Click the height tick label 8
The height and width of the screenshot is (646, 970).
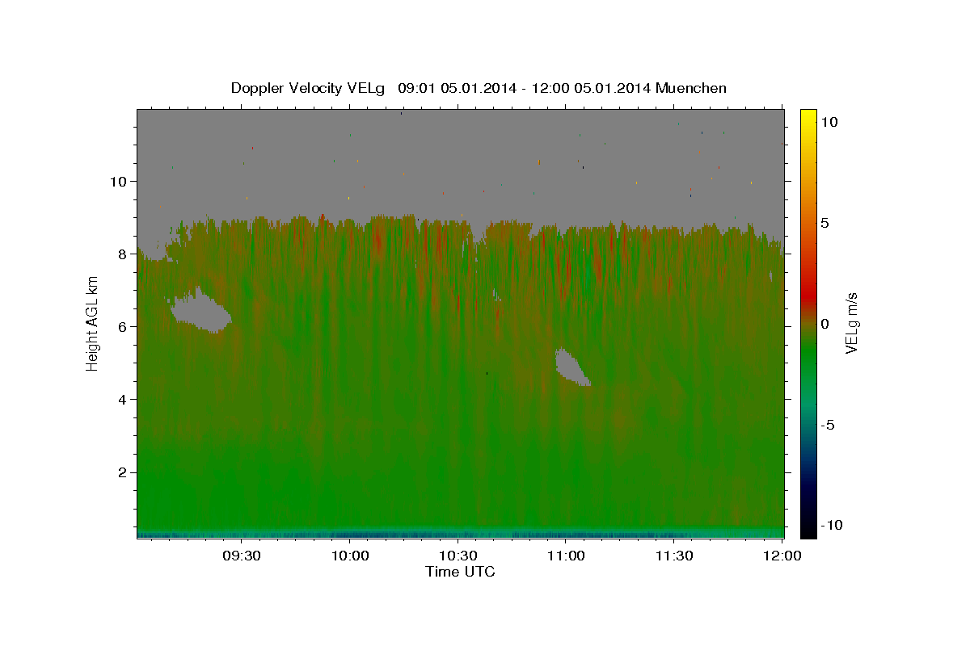point(124,254)
